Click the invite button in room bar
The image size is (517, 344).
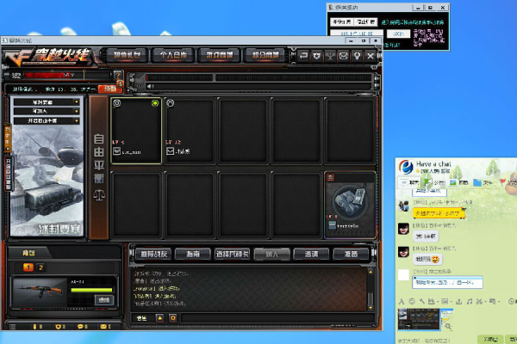pos(311,255)
